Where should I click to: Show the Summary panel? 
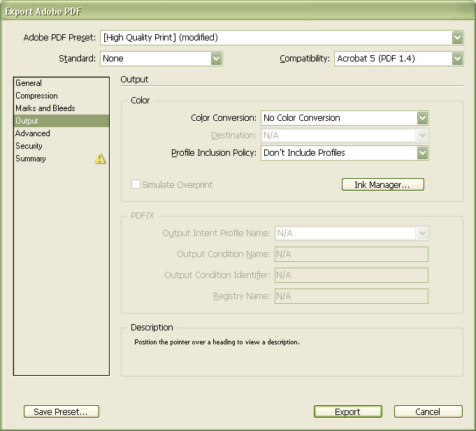(62, 159)
